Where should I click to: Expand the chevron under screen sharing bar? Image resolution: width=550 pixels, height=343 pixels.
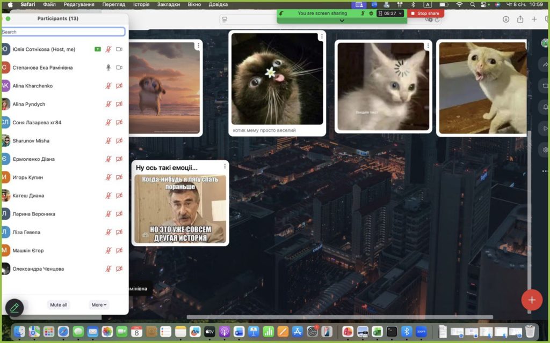point(342,20)
